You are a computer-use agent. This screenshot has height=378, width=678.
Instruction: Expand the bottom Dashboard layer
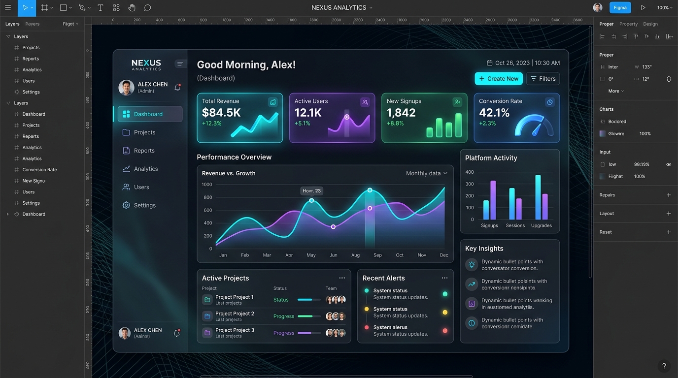tap(7, 214)
